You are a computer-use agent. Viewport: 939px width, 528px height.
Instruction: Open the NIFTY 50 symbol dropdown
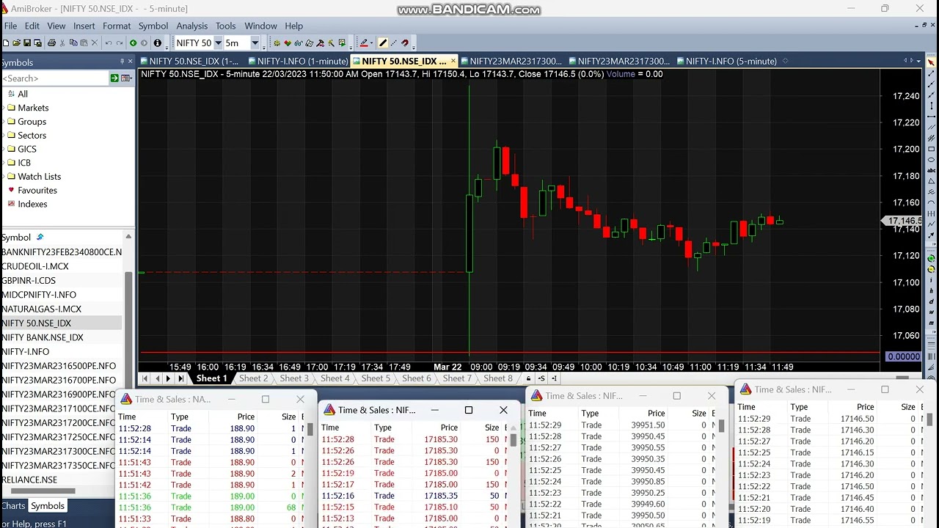pyautogui.click(x=218, y=43)
